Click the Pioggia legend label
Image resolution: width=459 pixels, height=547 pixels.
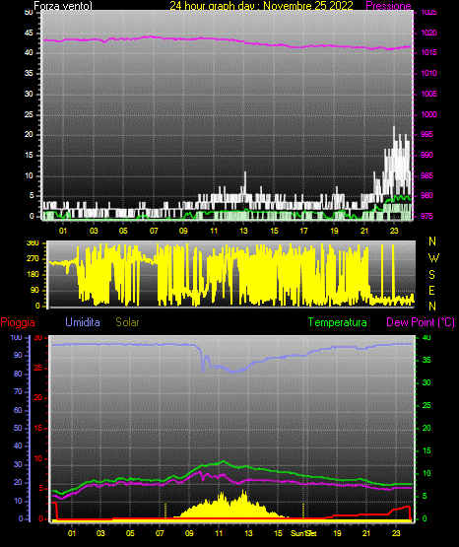coord(18,322)
